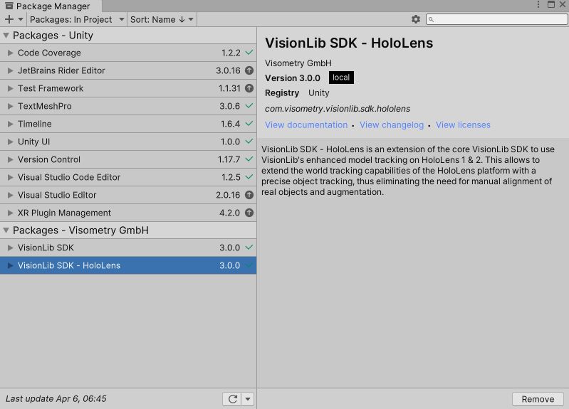Select the Unity UI package

coord(128,142)
